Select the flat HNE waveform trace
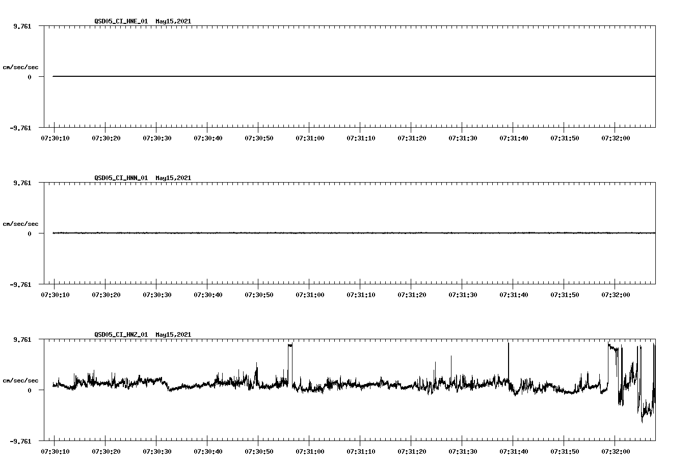The image size is (692, 470). click(306, 76)
